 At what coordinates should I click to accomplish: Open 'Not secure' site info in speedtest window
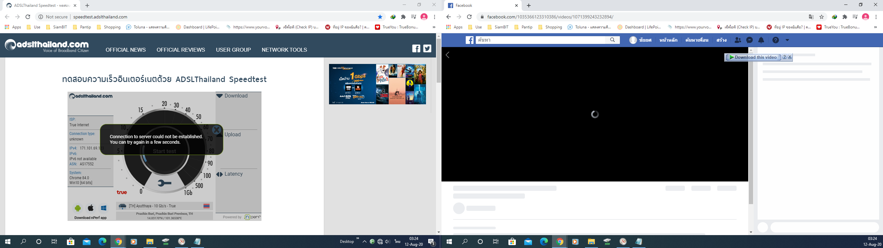(53, 17)
